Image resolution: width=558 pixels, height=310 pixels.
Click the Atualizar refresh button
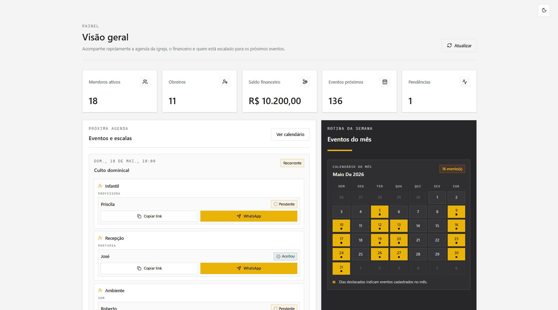point(459,46)
